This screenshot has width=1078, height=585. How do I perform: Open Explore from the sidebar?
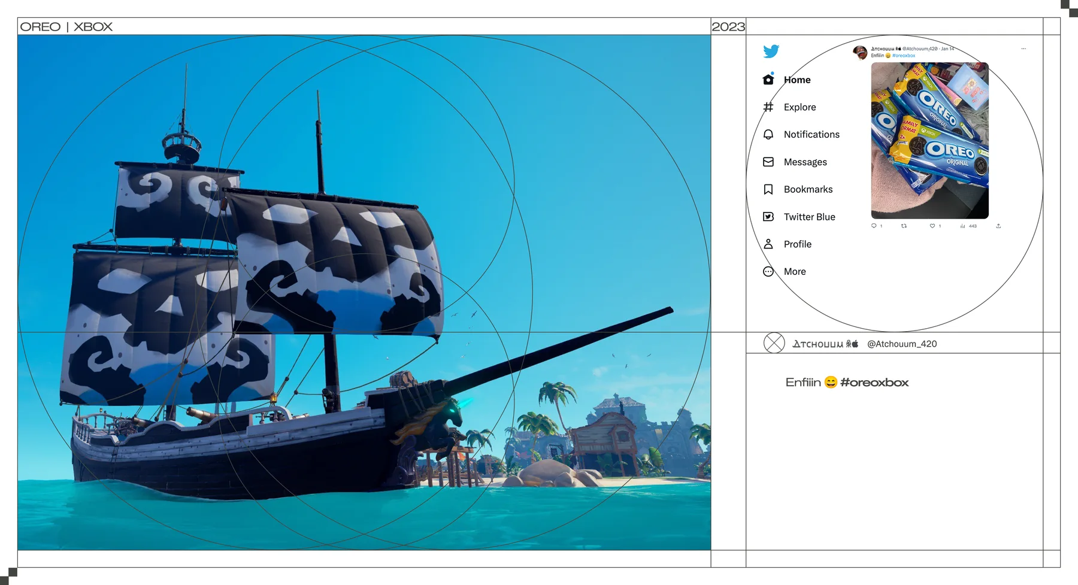click(x=800, y=107)
